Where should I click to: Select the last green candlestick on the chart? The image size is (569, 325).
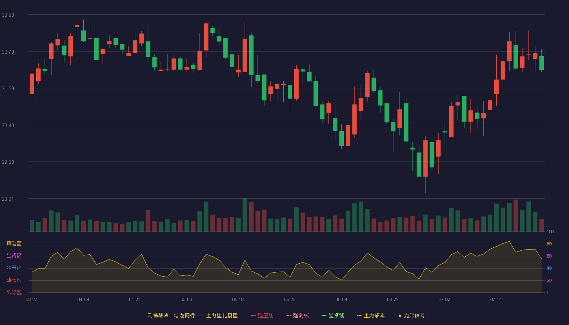pyautogui.click(x=541, y=63)
